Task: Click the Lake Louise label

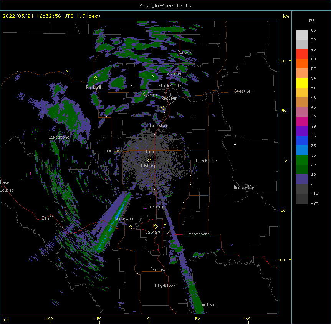Action: [7, 186]
